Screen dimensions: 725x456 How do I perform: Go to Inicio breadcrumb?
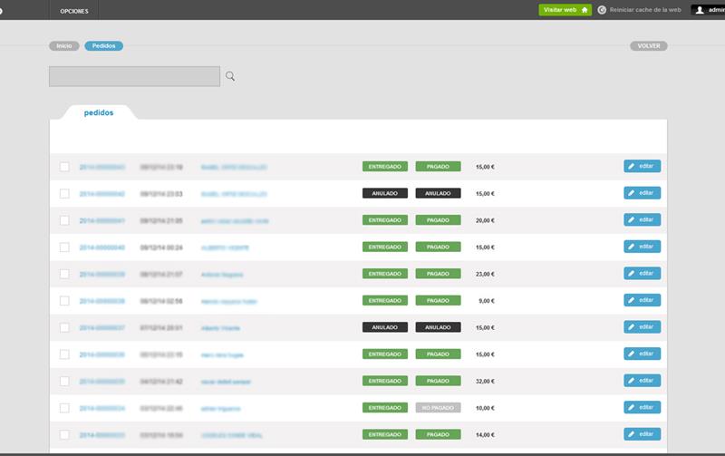63,45
